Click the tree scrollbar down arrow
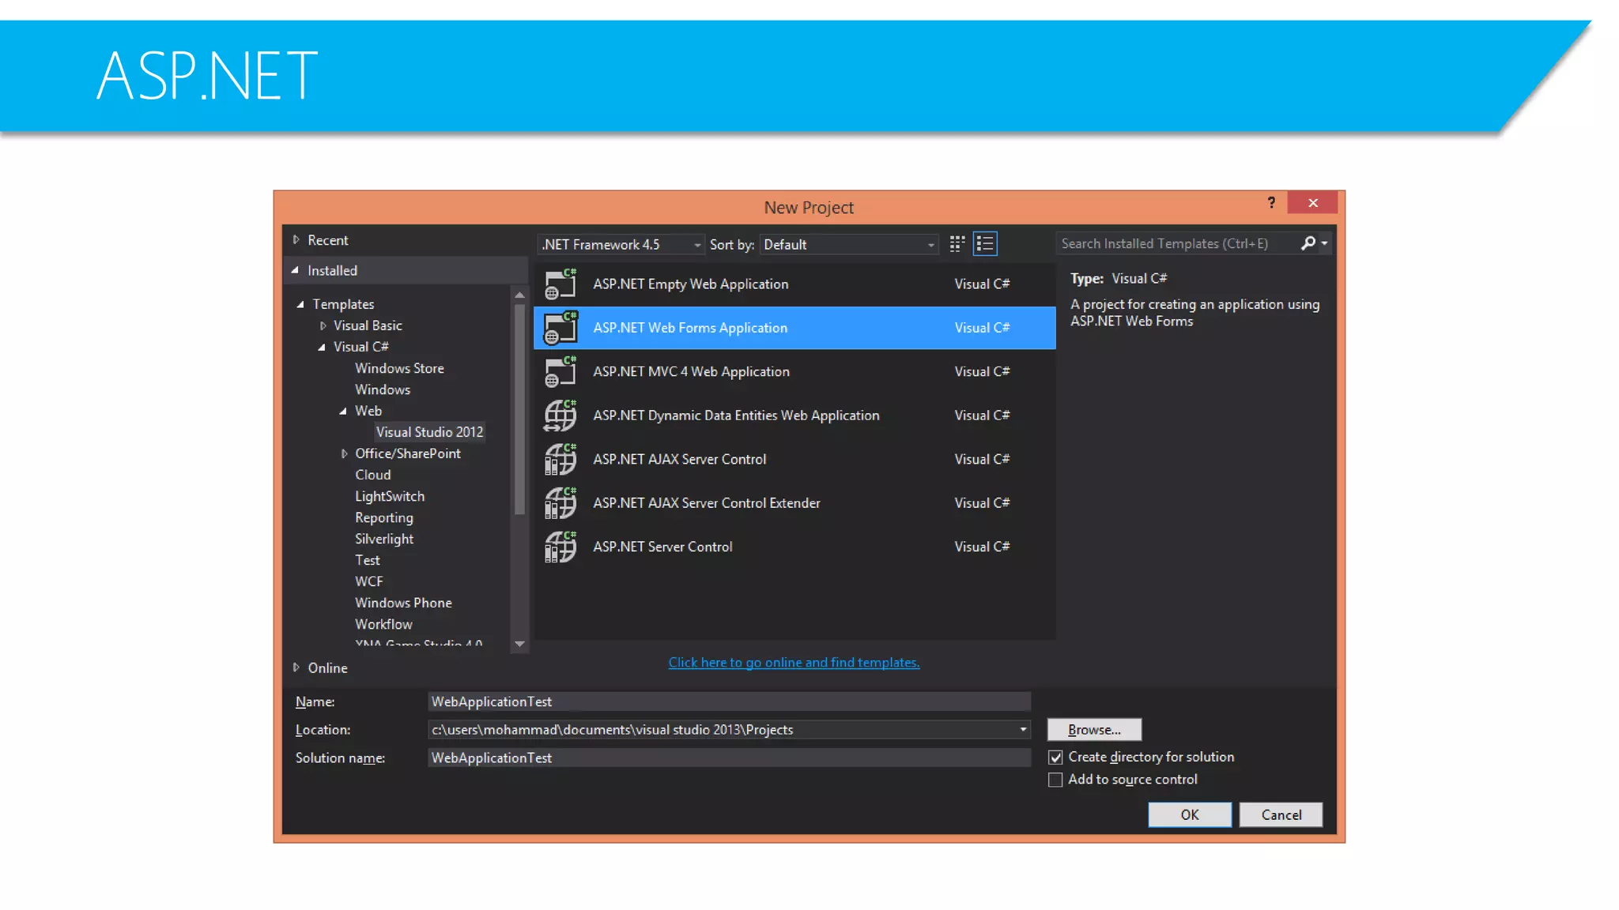 (x=519, y=644)
